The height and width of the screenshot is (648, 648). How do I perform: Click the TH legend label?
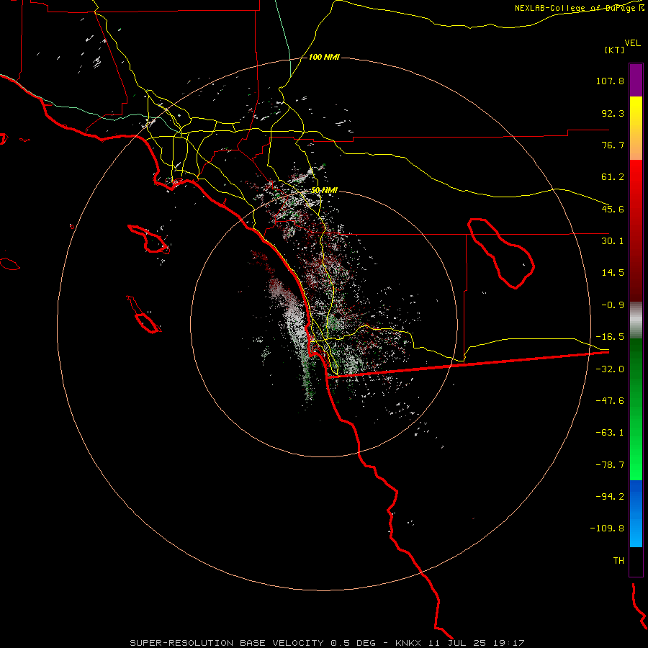click(x=618, y=561)
